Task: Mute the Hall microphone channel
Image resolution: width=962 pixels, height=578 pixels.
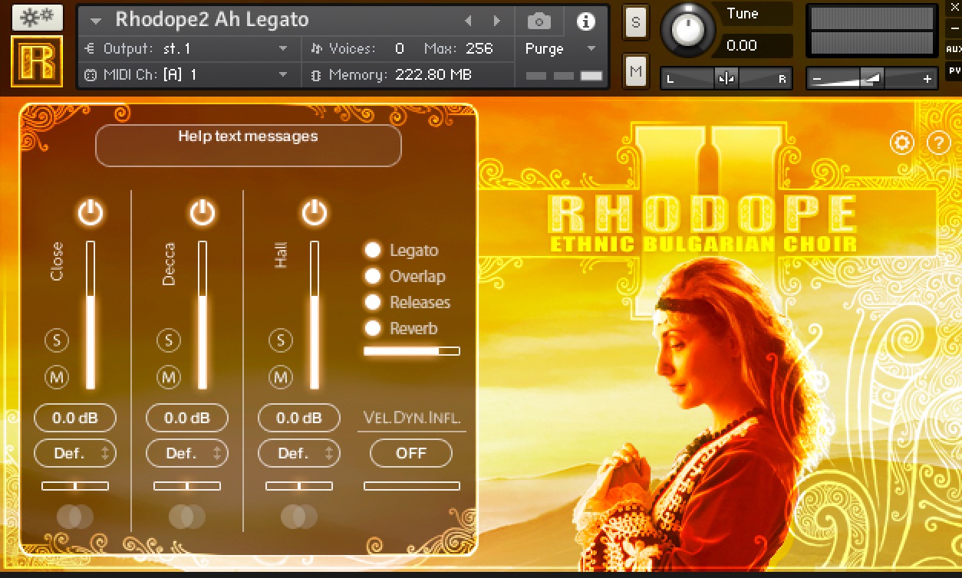Action: point(281,376)
